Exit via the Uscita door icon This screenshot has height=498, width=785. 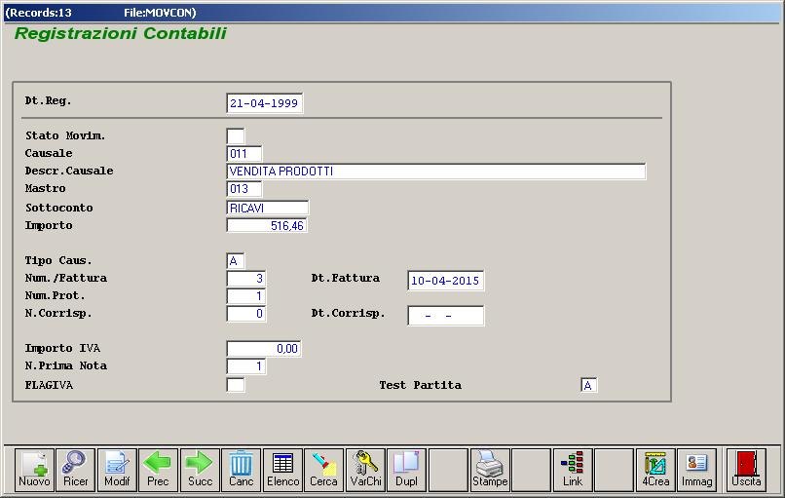click(x=747, y=469)
